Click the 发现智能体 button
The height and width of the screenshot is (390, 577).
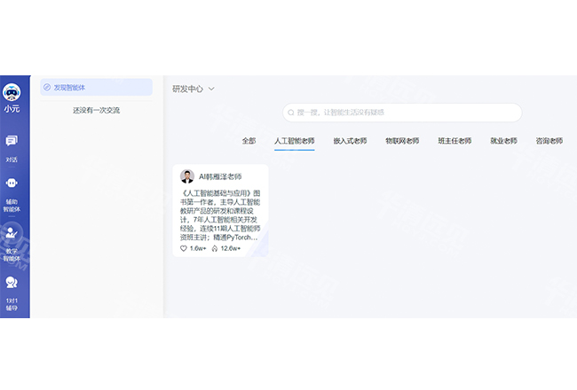point(96,87)
